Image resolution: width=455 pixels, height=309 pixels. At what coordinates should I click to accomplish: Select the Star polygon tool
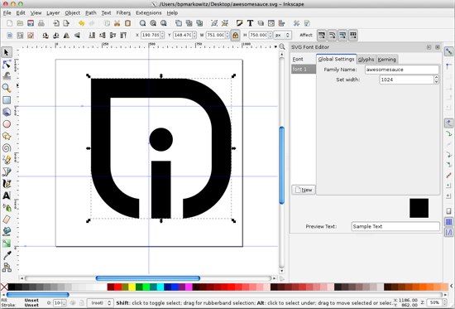tap(7, 136)
